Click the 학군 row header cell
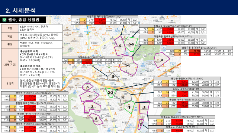 click(x=10, y=36)
